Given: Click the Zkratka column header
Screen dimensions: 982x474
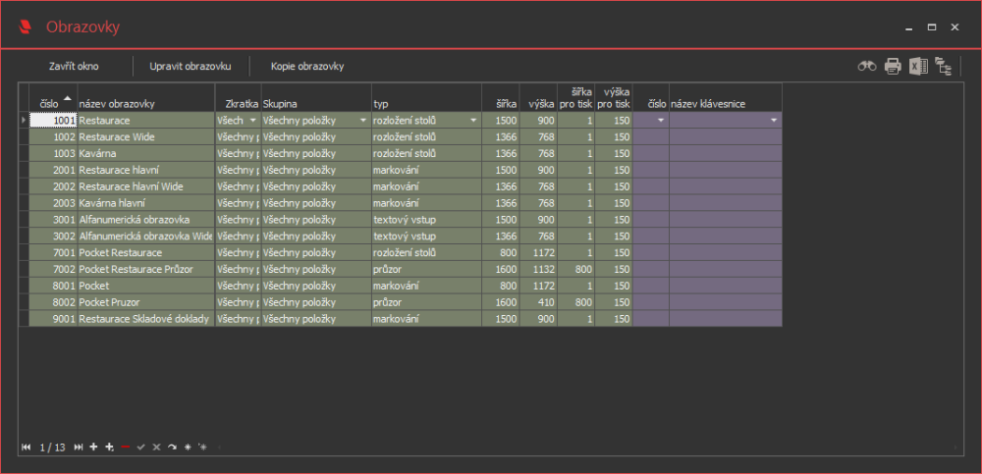Looking at the screenshot, I should pyautogui.click(x=238, y=97).
